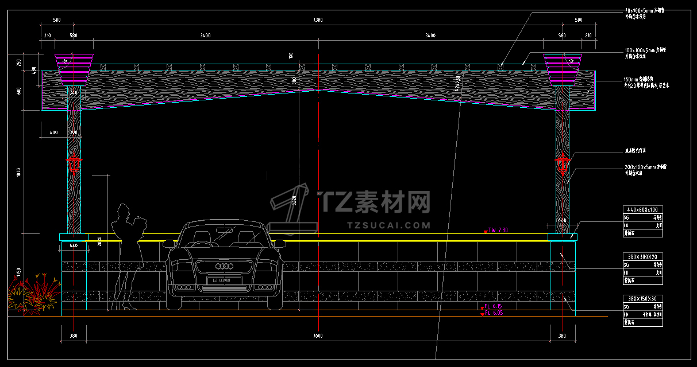Click the 7000 bottom dimension text
Image resolution: width=697 pixels, height=367 pixels.
tap(318, 335)
